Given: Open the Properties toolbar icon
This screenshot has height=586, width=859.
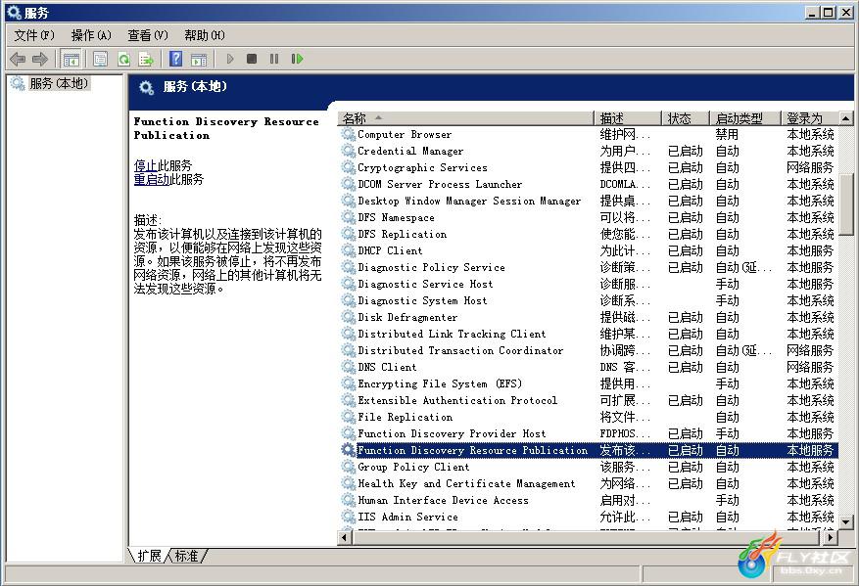Looking at the screenshot, I should (x=100, y=59).
